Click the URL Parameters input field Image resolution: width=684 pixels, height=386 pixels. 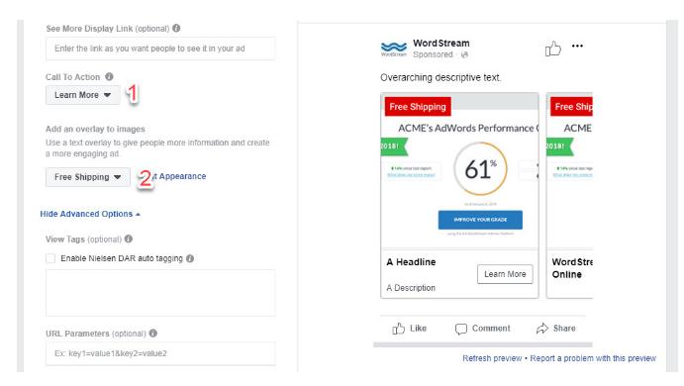pyautogui.click(x=160, y=353)
